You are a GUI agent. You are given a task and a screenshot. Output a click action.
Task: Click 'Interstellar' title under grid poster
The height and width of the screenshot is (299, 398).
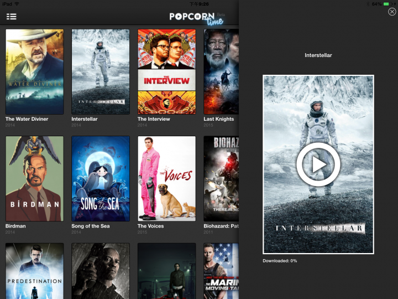[84, 119]
